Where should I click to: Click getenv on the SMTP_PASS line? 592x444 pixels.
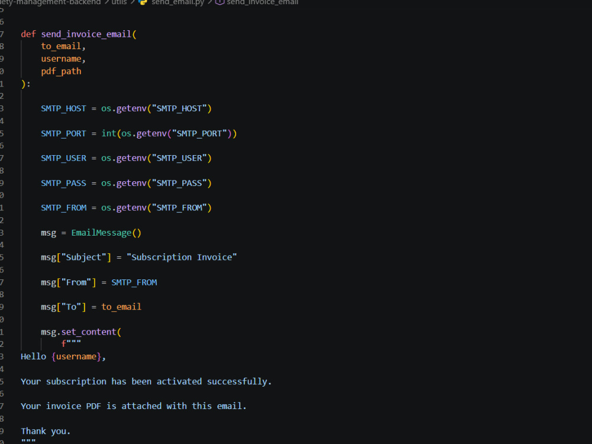click(131, 183)
